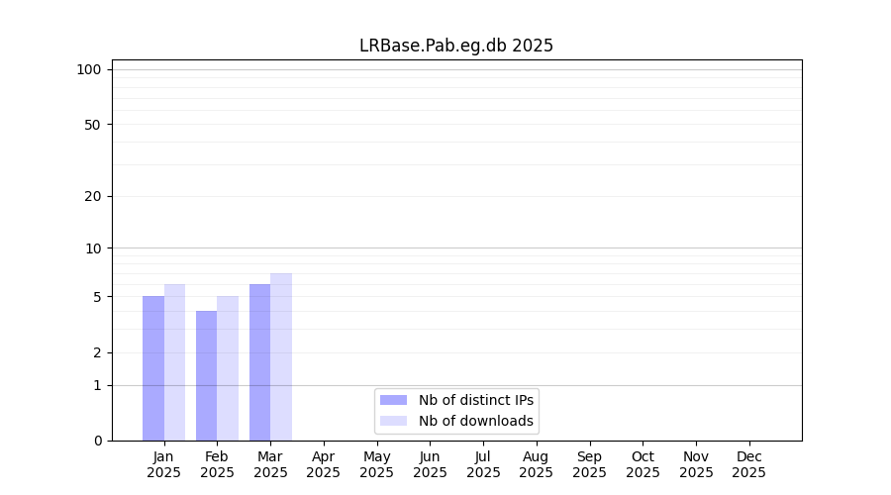Image resolution: width=891 pixels, height=495 pixels.
Task: Click the chart title LRBase.Pab.eg.db 2025
Action: (455, 46)
